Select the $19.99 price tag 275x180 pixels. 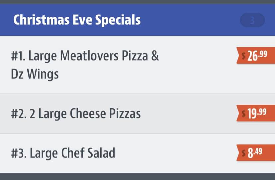click(256, 113)
